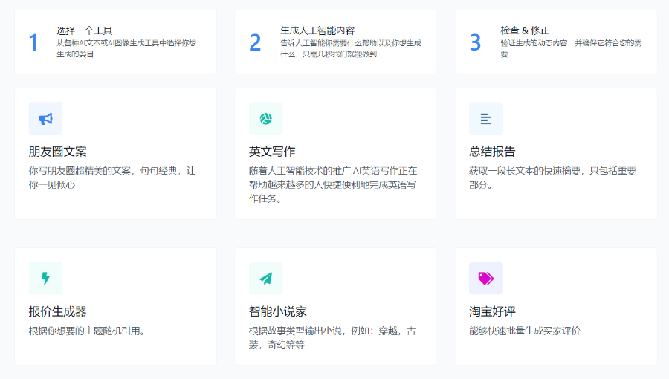The image size is (669, 379).
Task: Click description 根据你想要的主题随机引用
Action: pyautogui.click(x=87, y=331)
